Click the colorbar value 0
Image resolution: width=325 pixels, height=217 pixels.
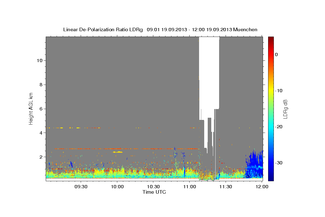click(x=276, y=55)
